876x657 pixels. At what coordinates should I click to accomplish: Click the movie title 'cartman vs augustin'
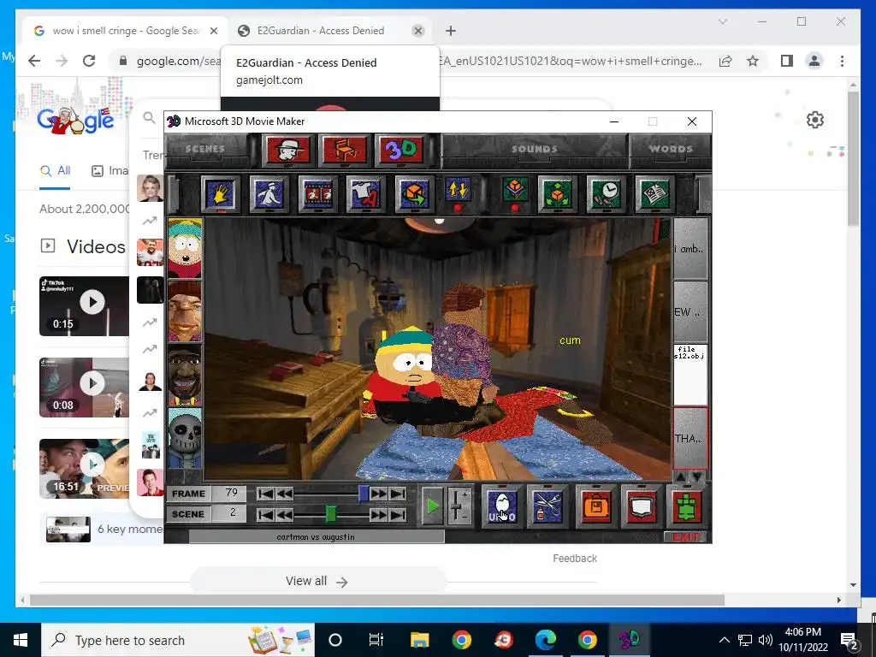point(316,537)
